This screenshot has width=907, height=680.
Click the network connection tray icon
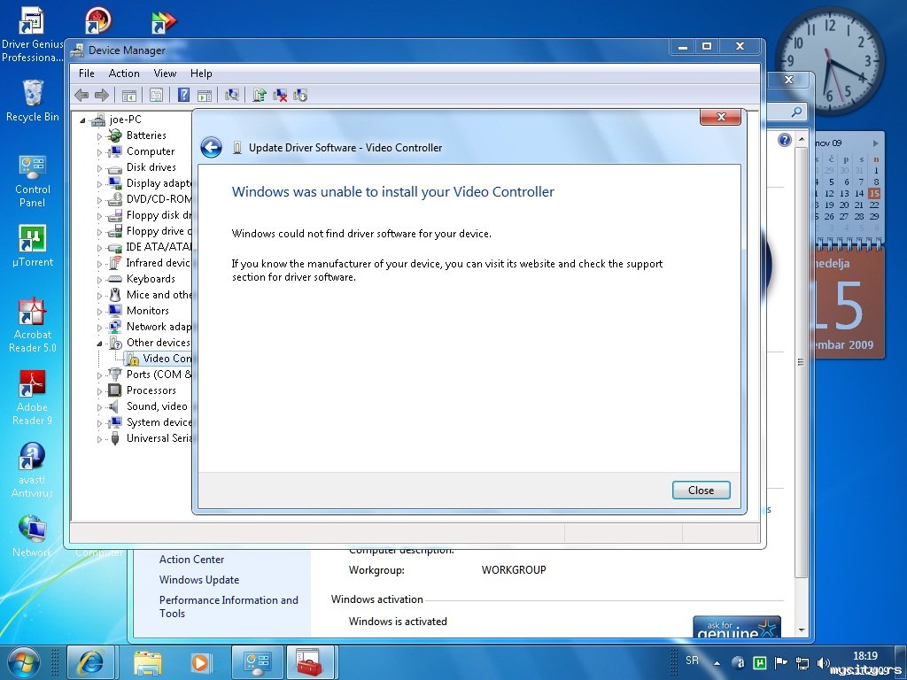click(x=802, y=662)
